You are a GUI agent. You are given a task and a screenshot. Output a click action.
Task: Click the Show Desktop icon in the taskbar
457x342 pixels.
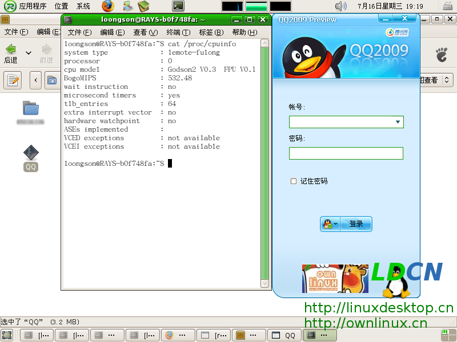(7, 335)
